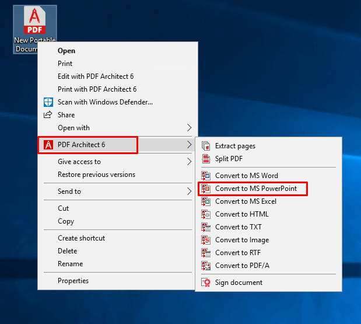Image resolution: width=361 pixels, height=324 pixels.
Task: Click the Convert to Image icon
Action: [206, 240]
